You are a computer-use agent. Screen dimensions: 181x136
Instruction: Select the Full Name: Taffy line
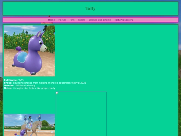click(x=14, y=80)
